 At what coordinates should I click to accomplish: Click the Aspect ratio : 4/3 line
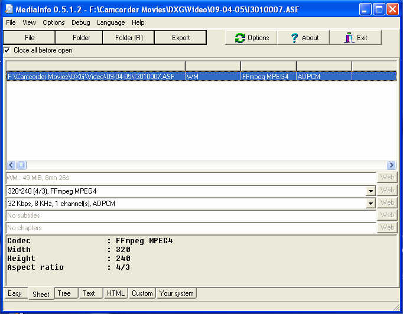[x=69, y=267]
